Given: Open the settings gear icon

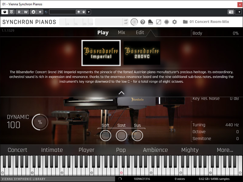Looking at the screenshot, I should click(174, 22).
